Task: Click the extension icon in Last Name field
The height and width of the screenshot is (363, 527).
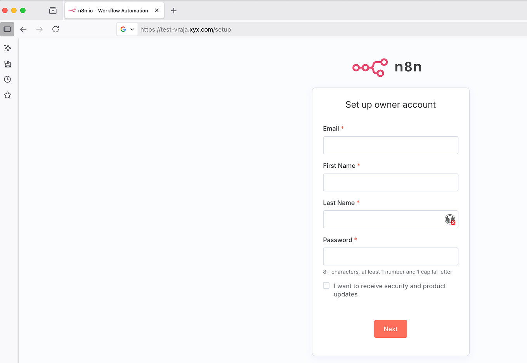Action: click(x=450, y=219)
